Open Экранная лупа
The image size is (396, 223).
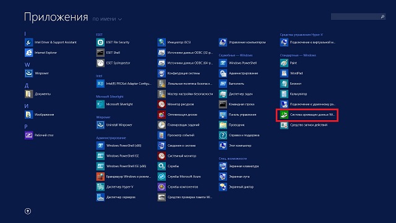235,177
